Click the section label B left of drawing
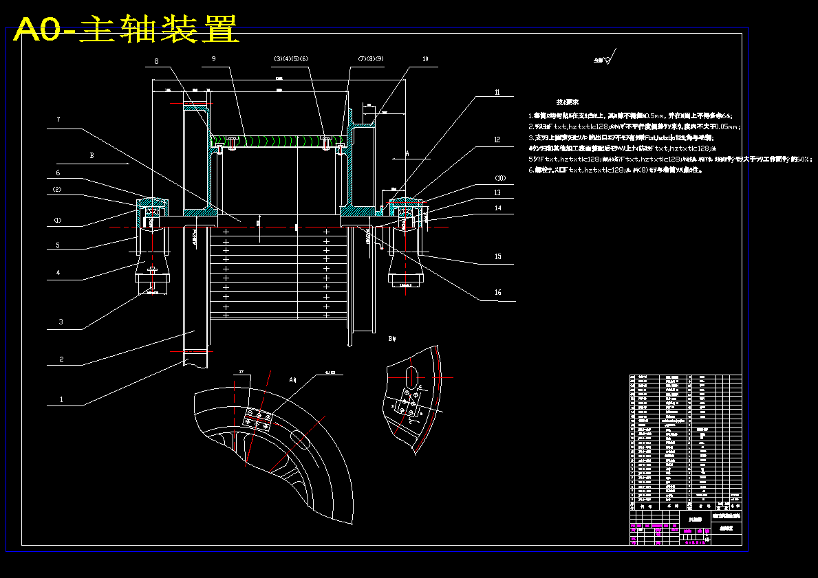The height and width of the screenshot is (578, 818). click(x=92, y=155)
